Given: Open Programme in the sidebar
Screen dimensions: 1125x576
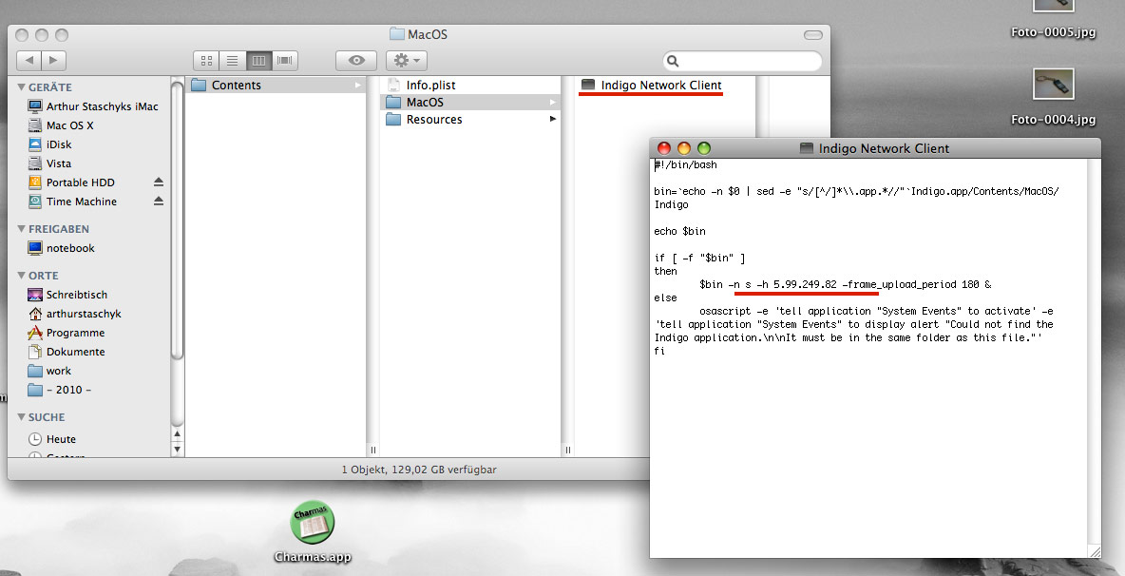Looking at the screenshot, I should [66, 333].
